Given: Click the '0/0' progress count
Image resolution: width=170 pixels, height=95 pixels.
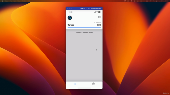Looking at the screenshot, I should [99, 25].
